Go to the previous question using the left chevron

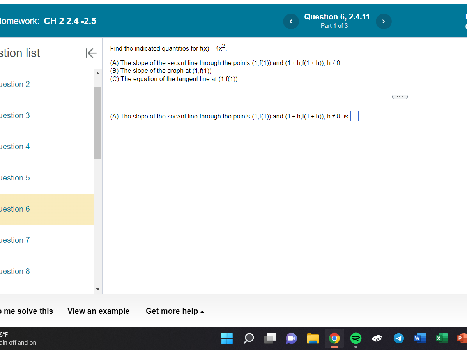(291, 21)
